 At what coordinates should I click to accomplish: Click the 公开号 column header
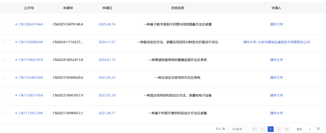(29, 8)
